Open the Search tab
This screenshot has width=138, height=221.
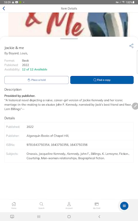tap(41, 205)
